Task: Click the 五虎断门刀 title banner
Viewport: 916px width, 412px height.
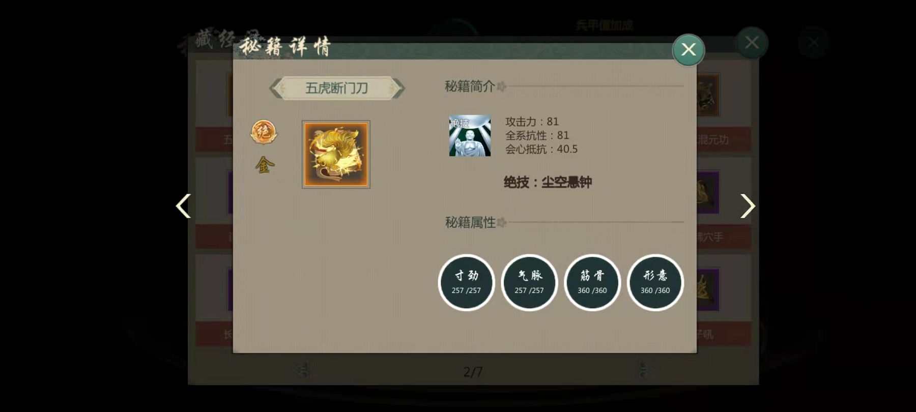Action: pos(336,88)
